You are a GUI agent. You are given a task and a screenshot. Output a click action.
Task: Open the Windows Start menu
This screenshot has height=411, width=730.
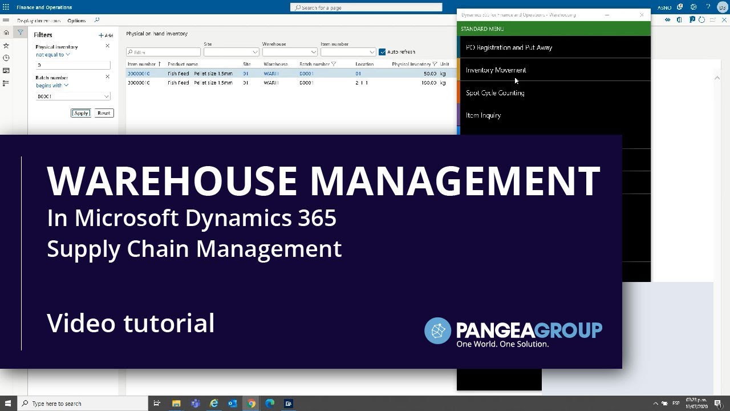[8, 404]
